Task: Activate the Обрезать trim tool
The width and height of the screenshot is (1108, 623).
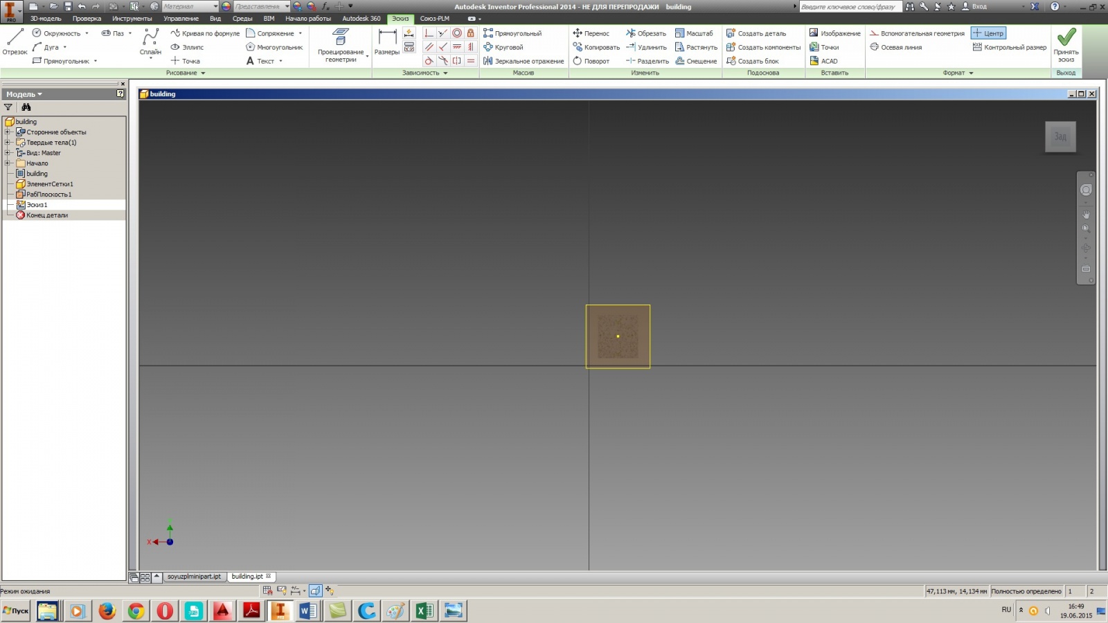Action: coord(646,33)
